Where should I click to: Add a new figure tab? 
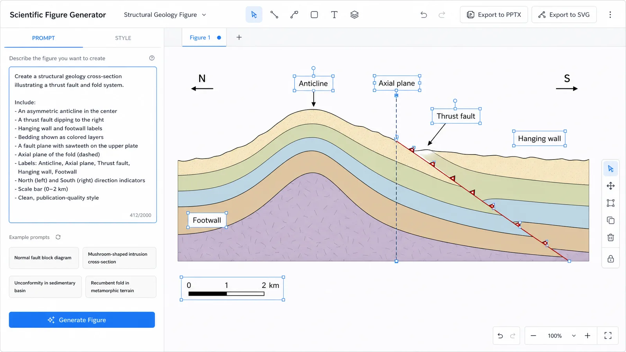239,38
